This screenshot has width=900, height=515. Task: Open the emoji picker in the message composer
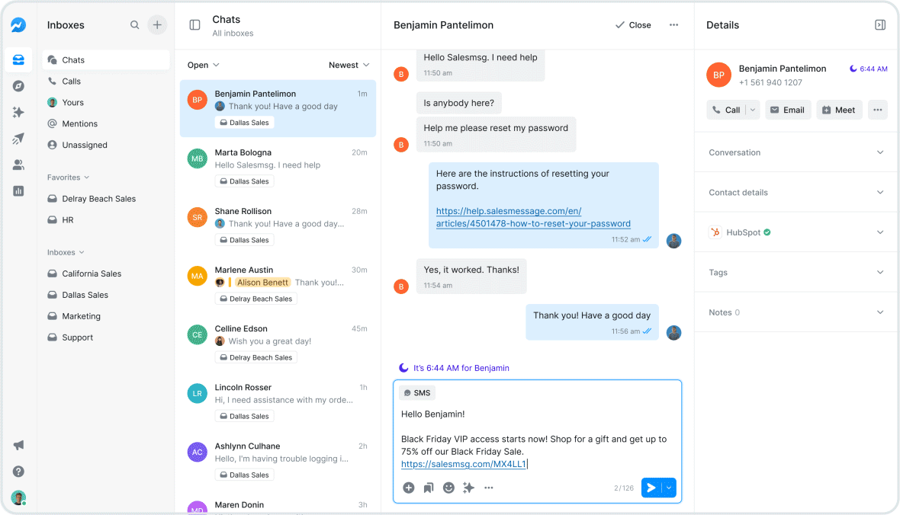(x=448, y=488)
